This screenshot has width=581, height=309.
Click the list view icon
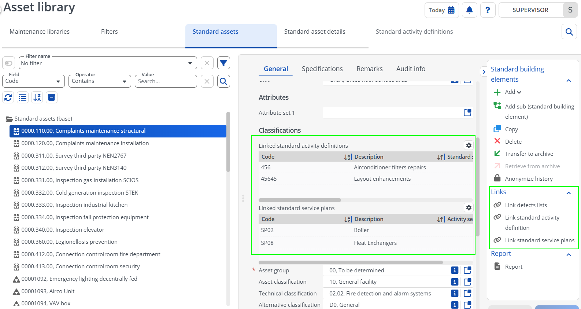point(23,98)
